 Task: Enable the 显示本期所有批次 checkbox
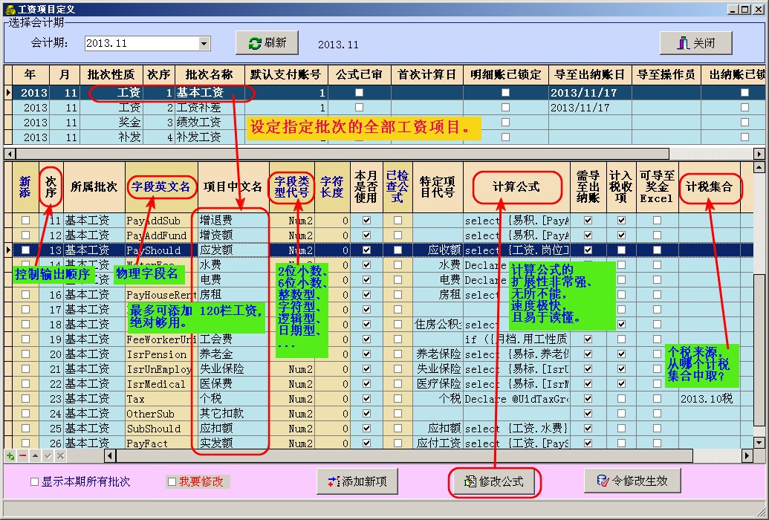(34, 482)
